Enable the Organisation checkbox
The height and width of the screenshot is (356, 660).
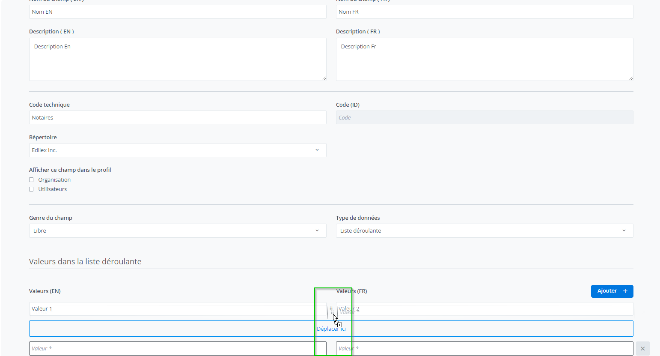click(31, 180)
